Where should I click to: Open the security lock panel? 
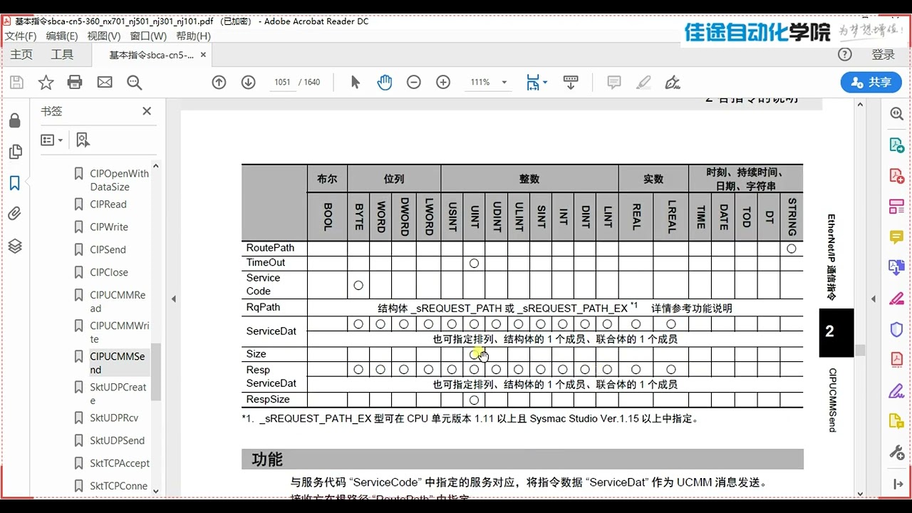click(15, 120)
